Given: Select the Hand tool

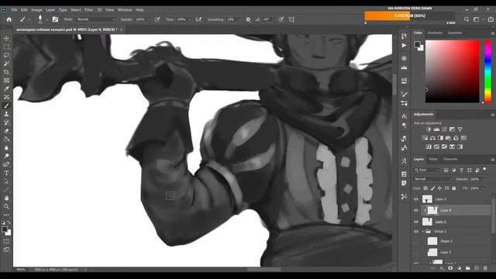Looking at the screenshot, I should [6, 198].
